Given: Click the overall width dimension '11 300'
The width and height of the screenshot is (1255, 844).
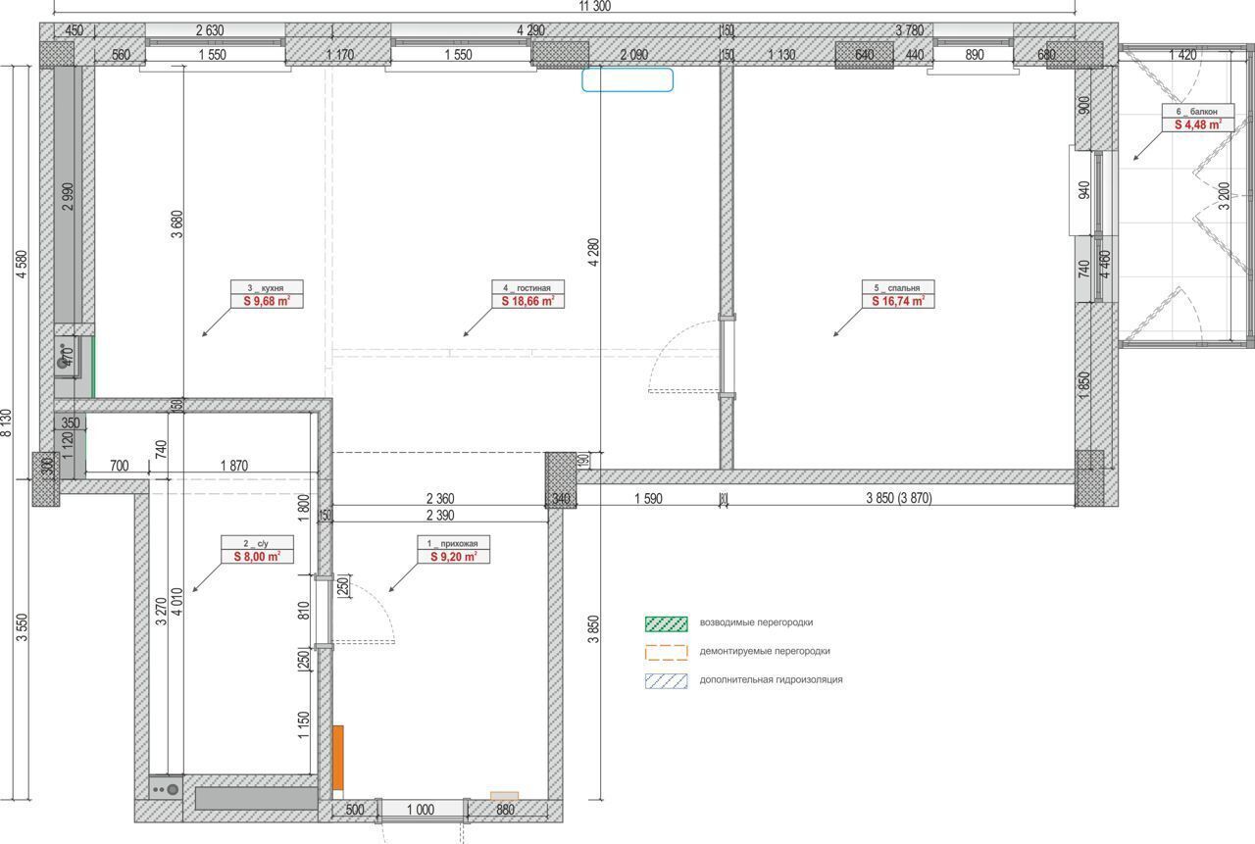Looking at the screenshot, I should [595, 6].
